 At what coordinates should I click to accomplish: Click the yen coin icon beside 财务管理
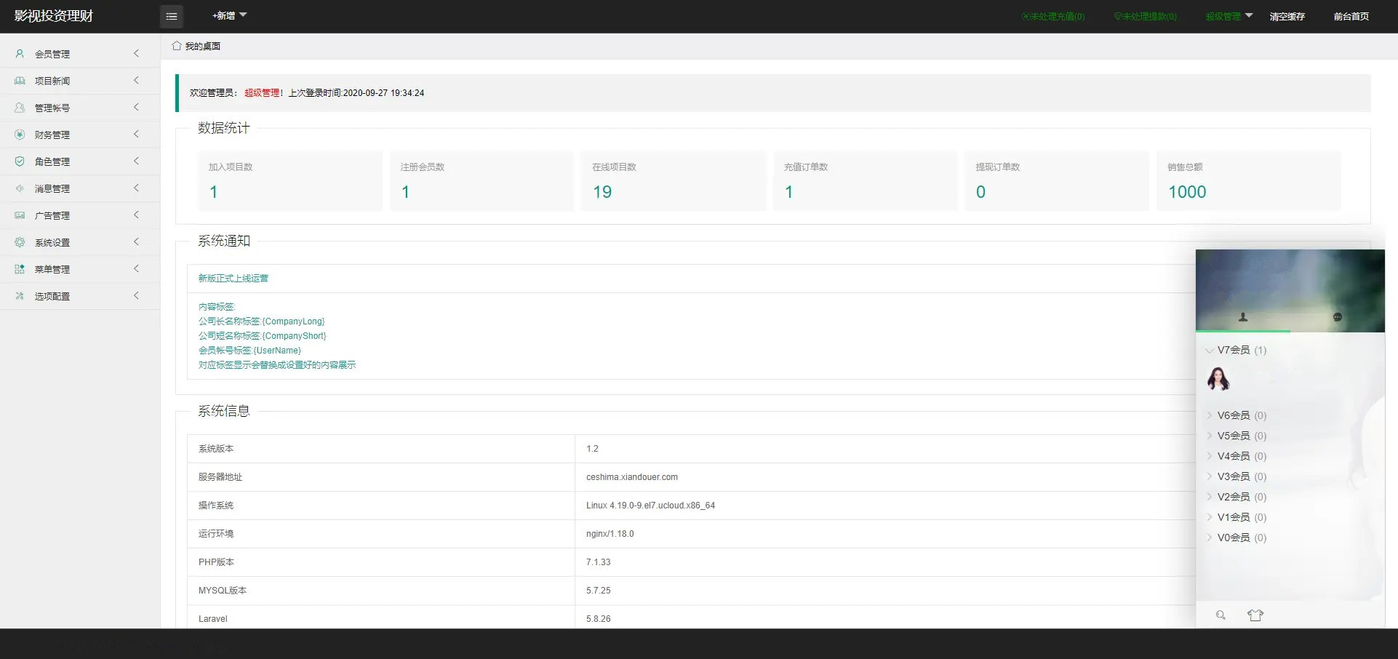20,135
